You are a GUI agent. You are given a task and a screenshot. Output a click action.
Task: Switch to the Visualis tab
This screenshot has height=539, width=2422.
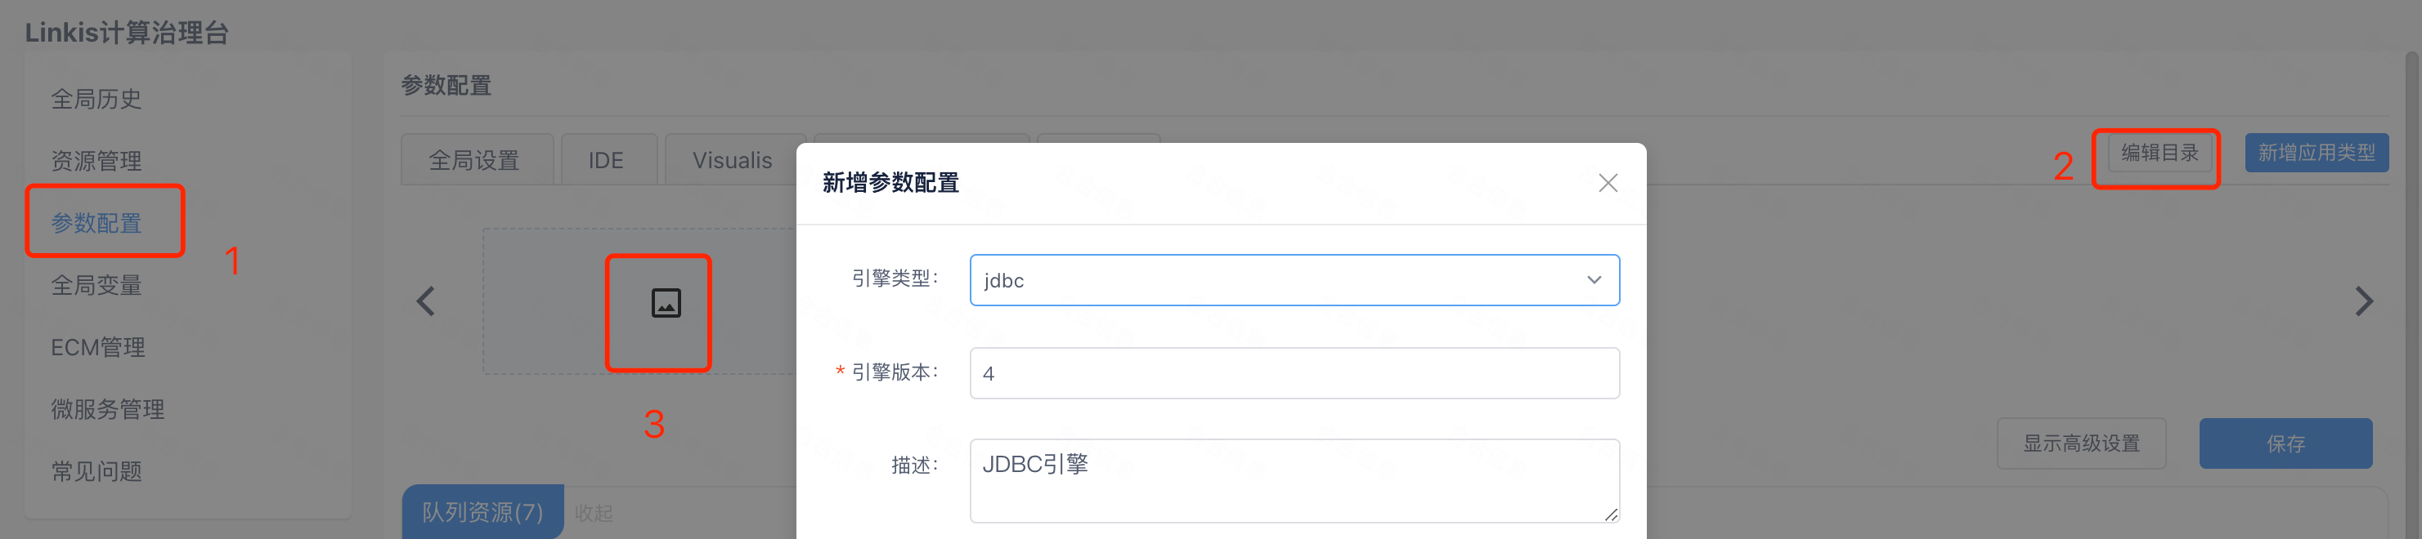[733, 158]
